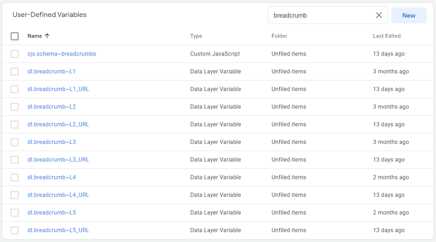Open the dl.breadcrumb~L5 variable

[51, 212]
